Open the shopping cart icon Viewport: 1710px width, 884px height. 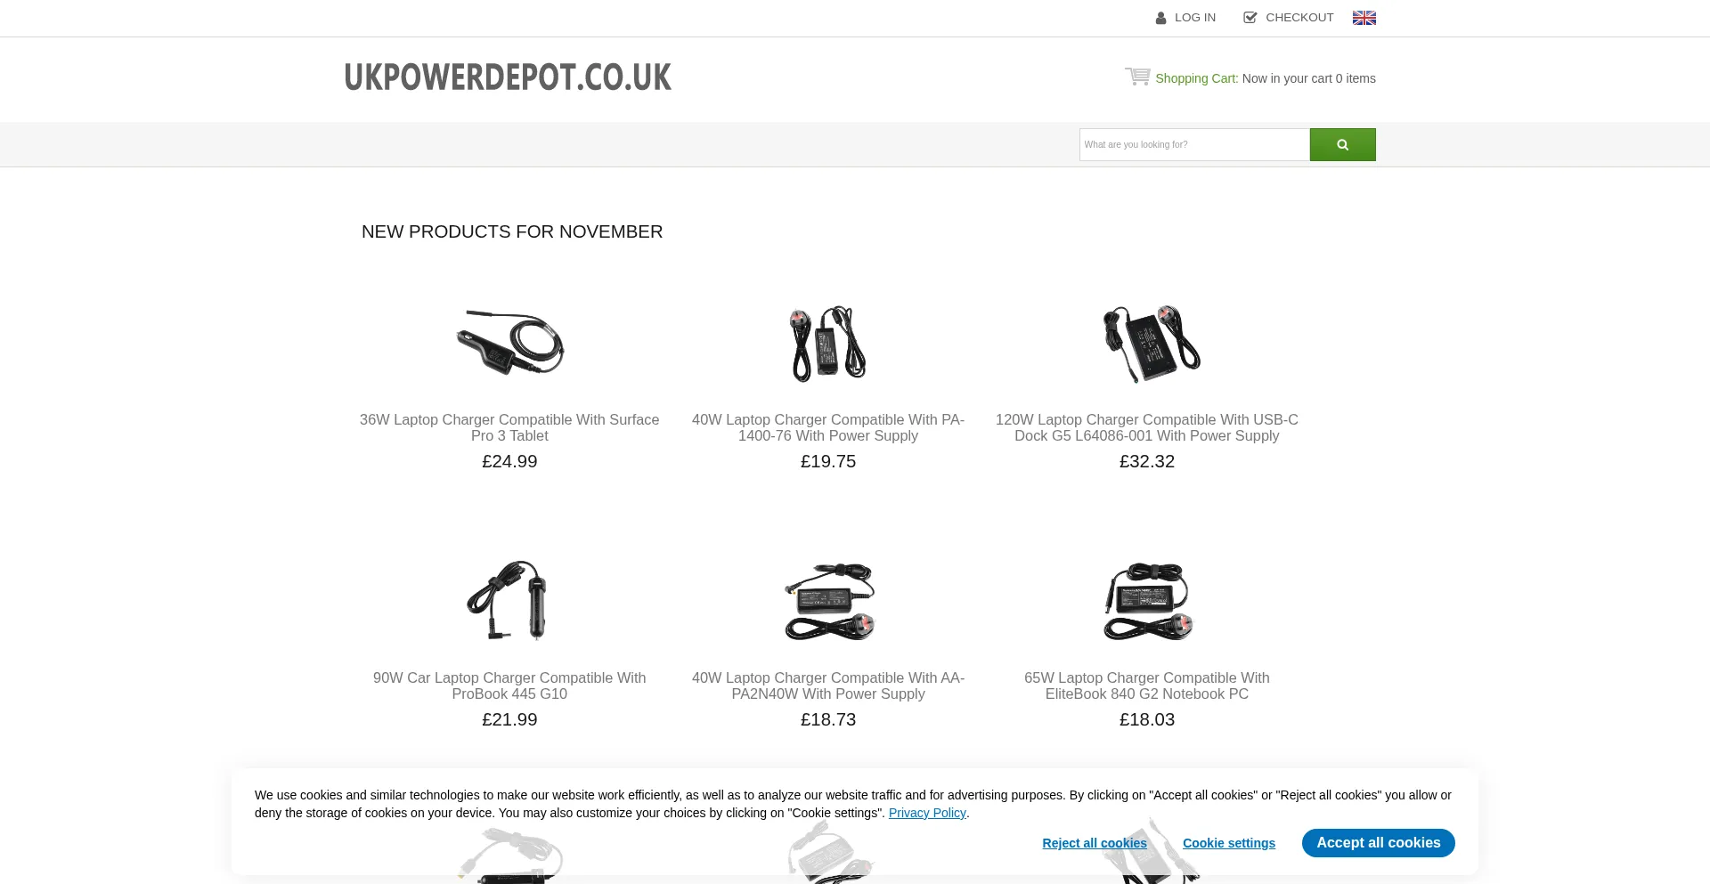click(x=1137, y=77)
